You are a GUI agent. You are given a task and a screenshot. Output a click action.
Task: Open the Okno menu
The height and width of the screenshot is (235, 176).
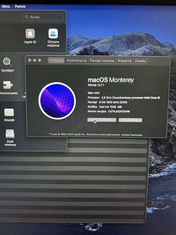click(6, 6)
